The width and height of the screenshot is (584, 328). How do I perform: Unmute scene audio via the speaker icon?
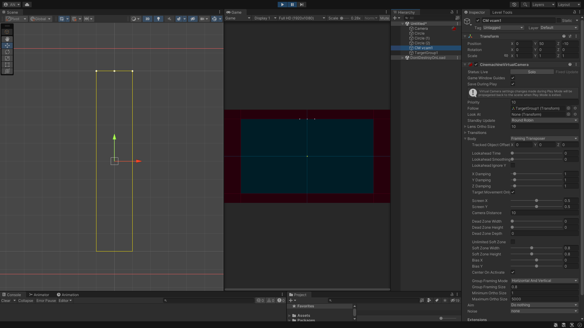(169, 19)
